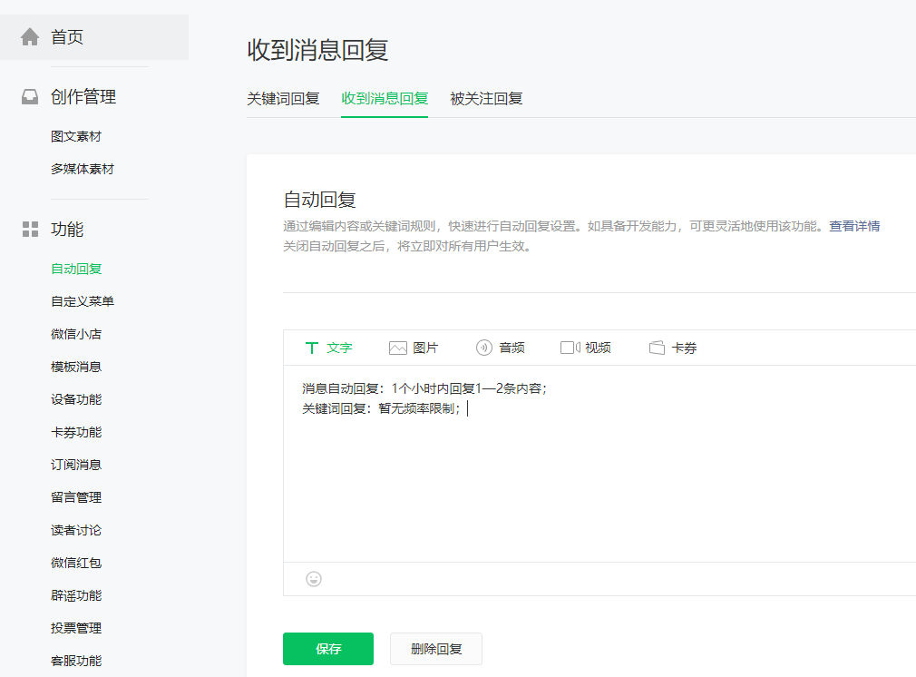Open 创作管理 section in sidebar

pyautogui.click(x=83, y=96)
